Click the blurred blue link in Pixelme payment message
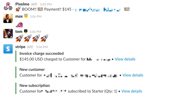 pyautogui.click(x=98, y=10)
